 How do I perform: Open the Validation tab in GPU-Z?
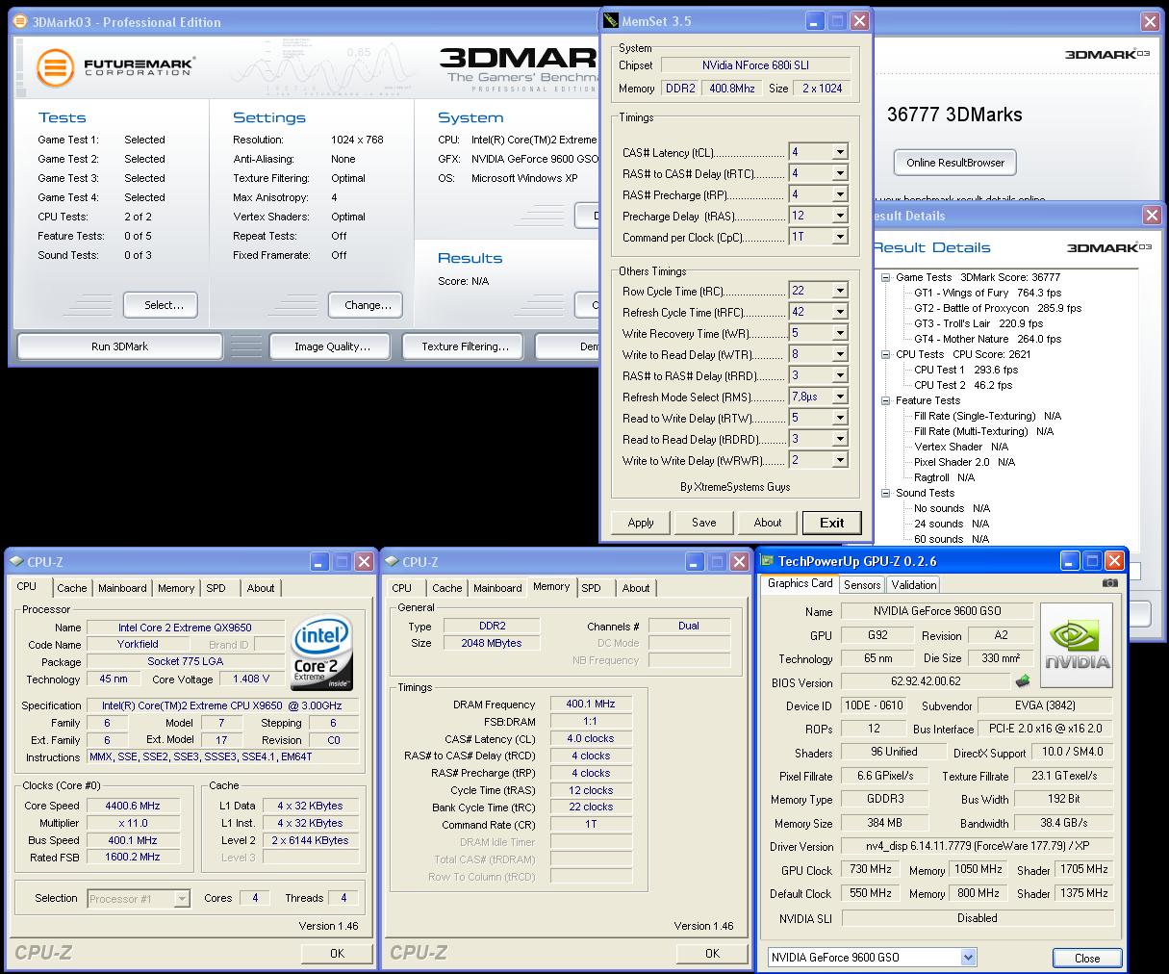pyautogui.click(x=913, y=585)
